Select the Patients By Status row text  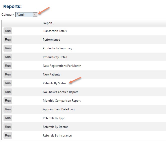pos(54,83)
